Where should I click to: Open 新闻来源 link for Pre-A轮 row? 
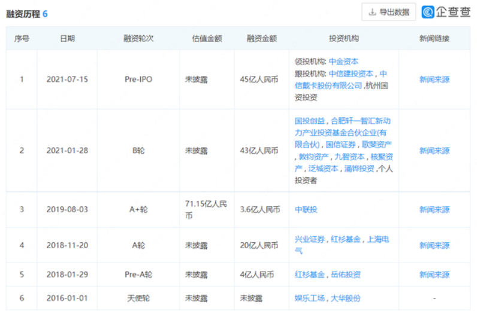pyautogui.click(x=434, y=275)
